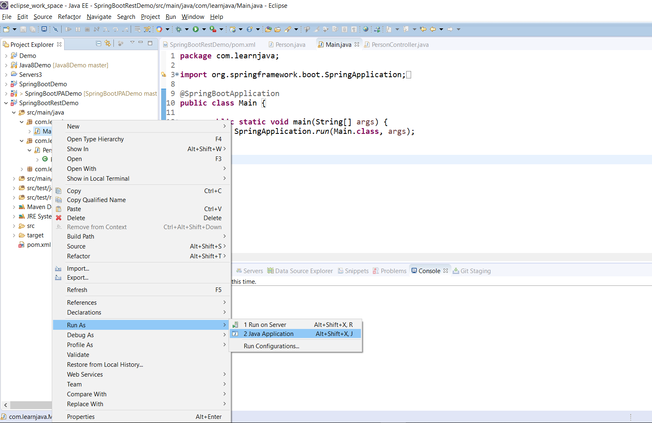
Task: Switch to the PersonController.java editor tab
Action: pyautogui.click(x=400, y=45)
